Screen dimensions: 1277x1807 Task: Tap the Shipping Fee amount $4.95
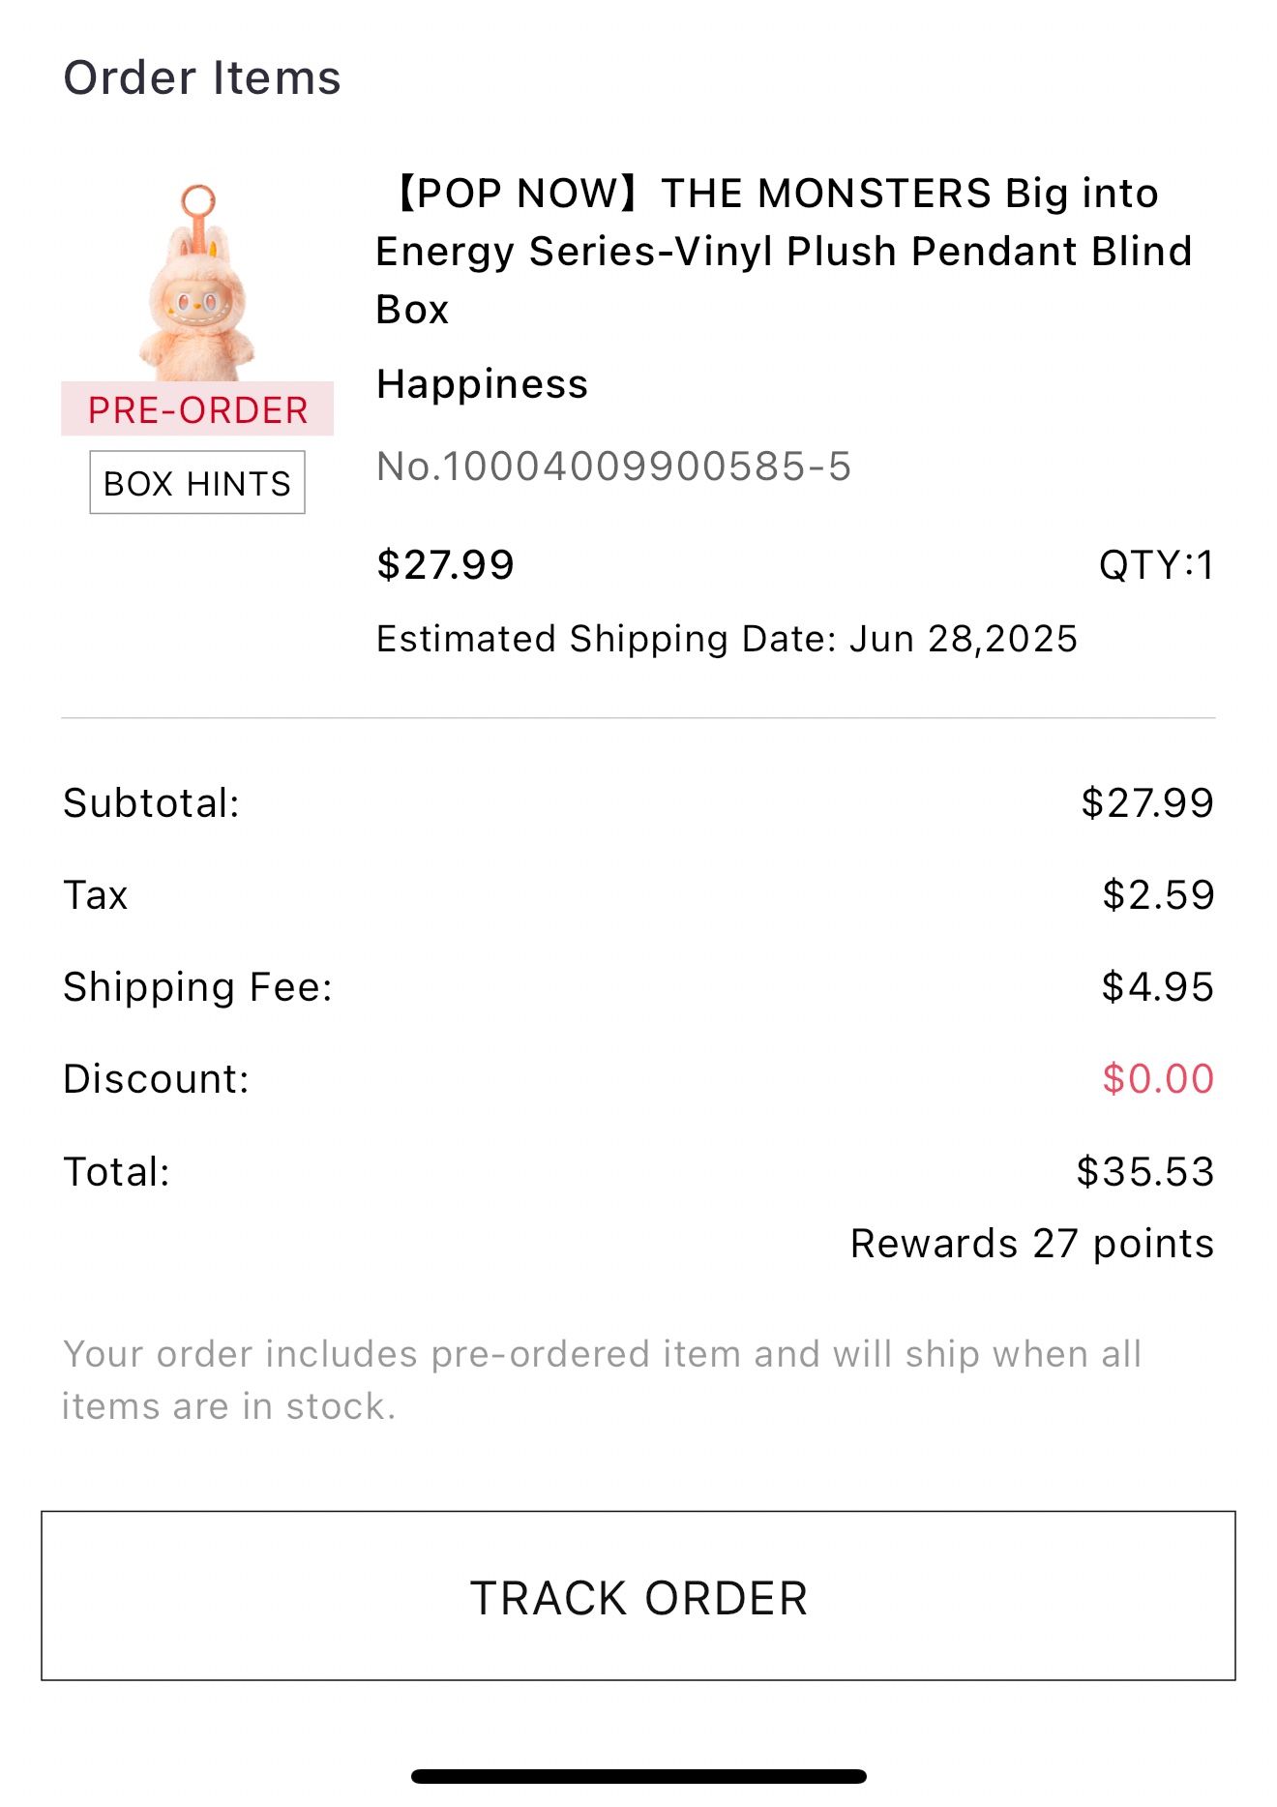(x=1157, y=987)
